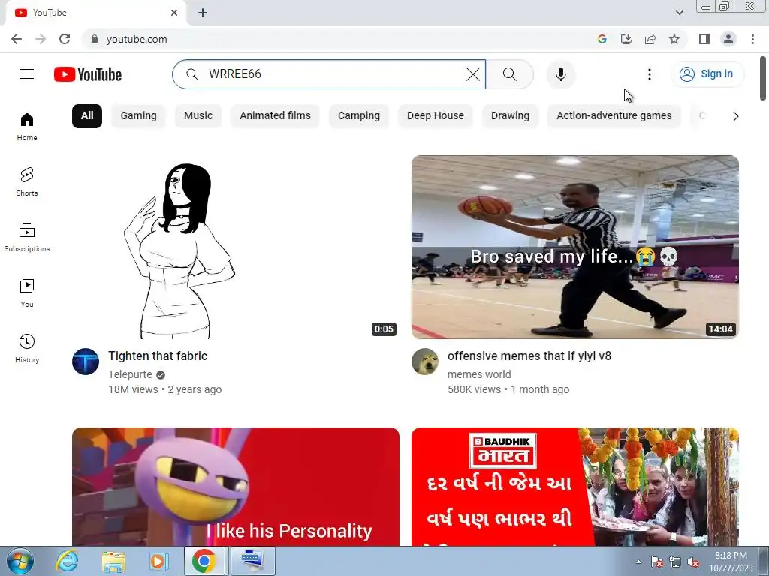The image size is (769, 576).
Task: Click the taskbar clock 8:18 PM
Action: [x=731, y=562]
